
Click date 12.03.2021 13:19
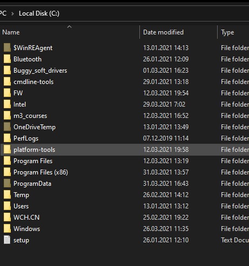[x=166, y=161]
